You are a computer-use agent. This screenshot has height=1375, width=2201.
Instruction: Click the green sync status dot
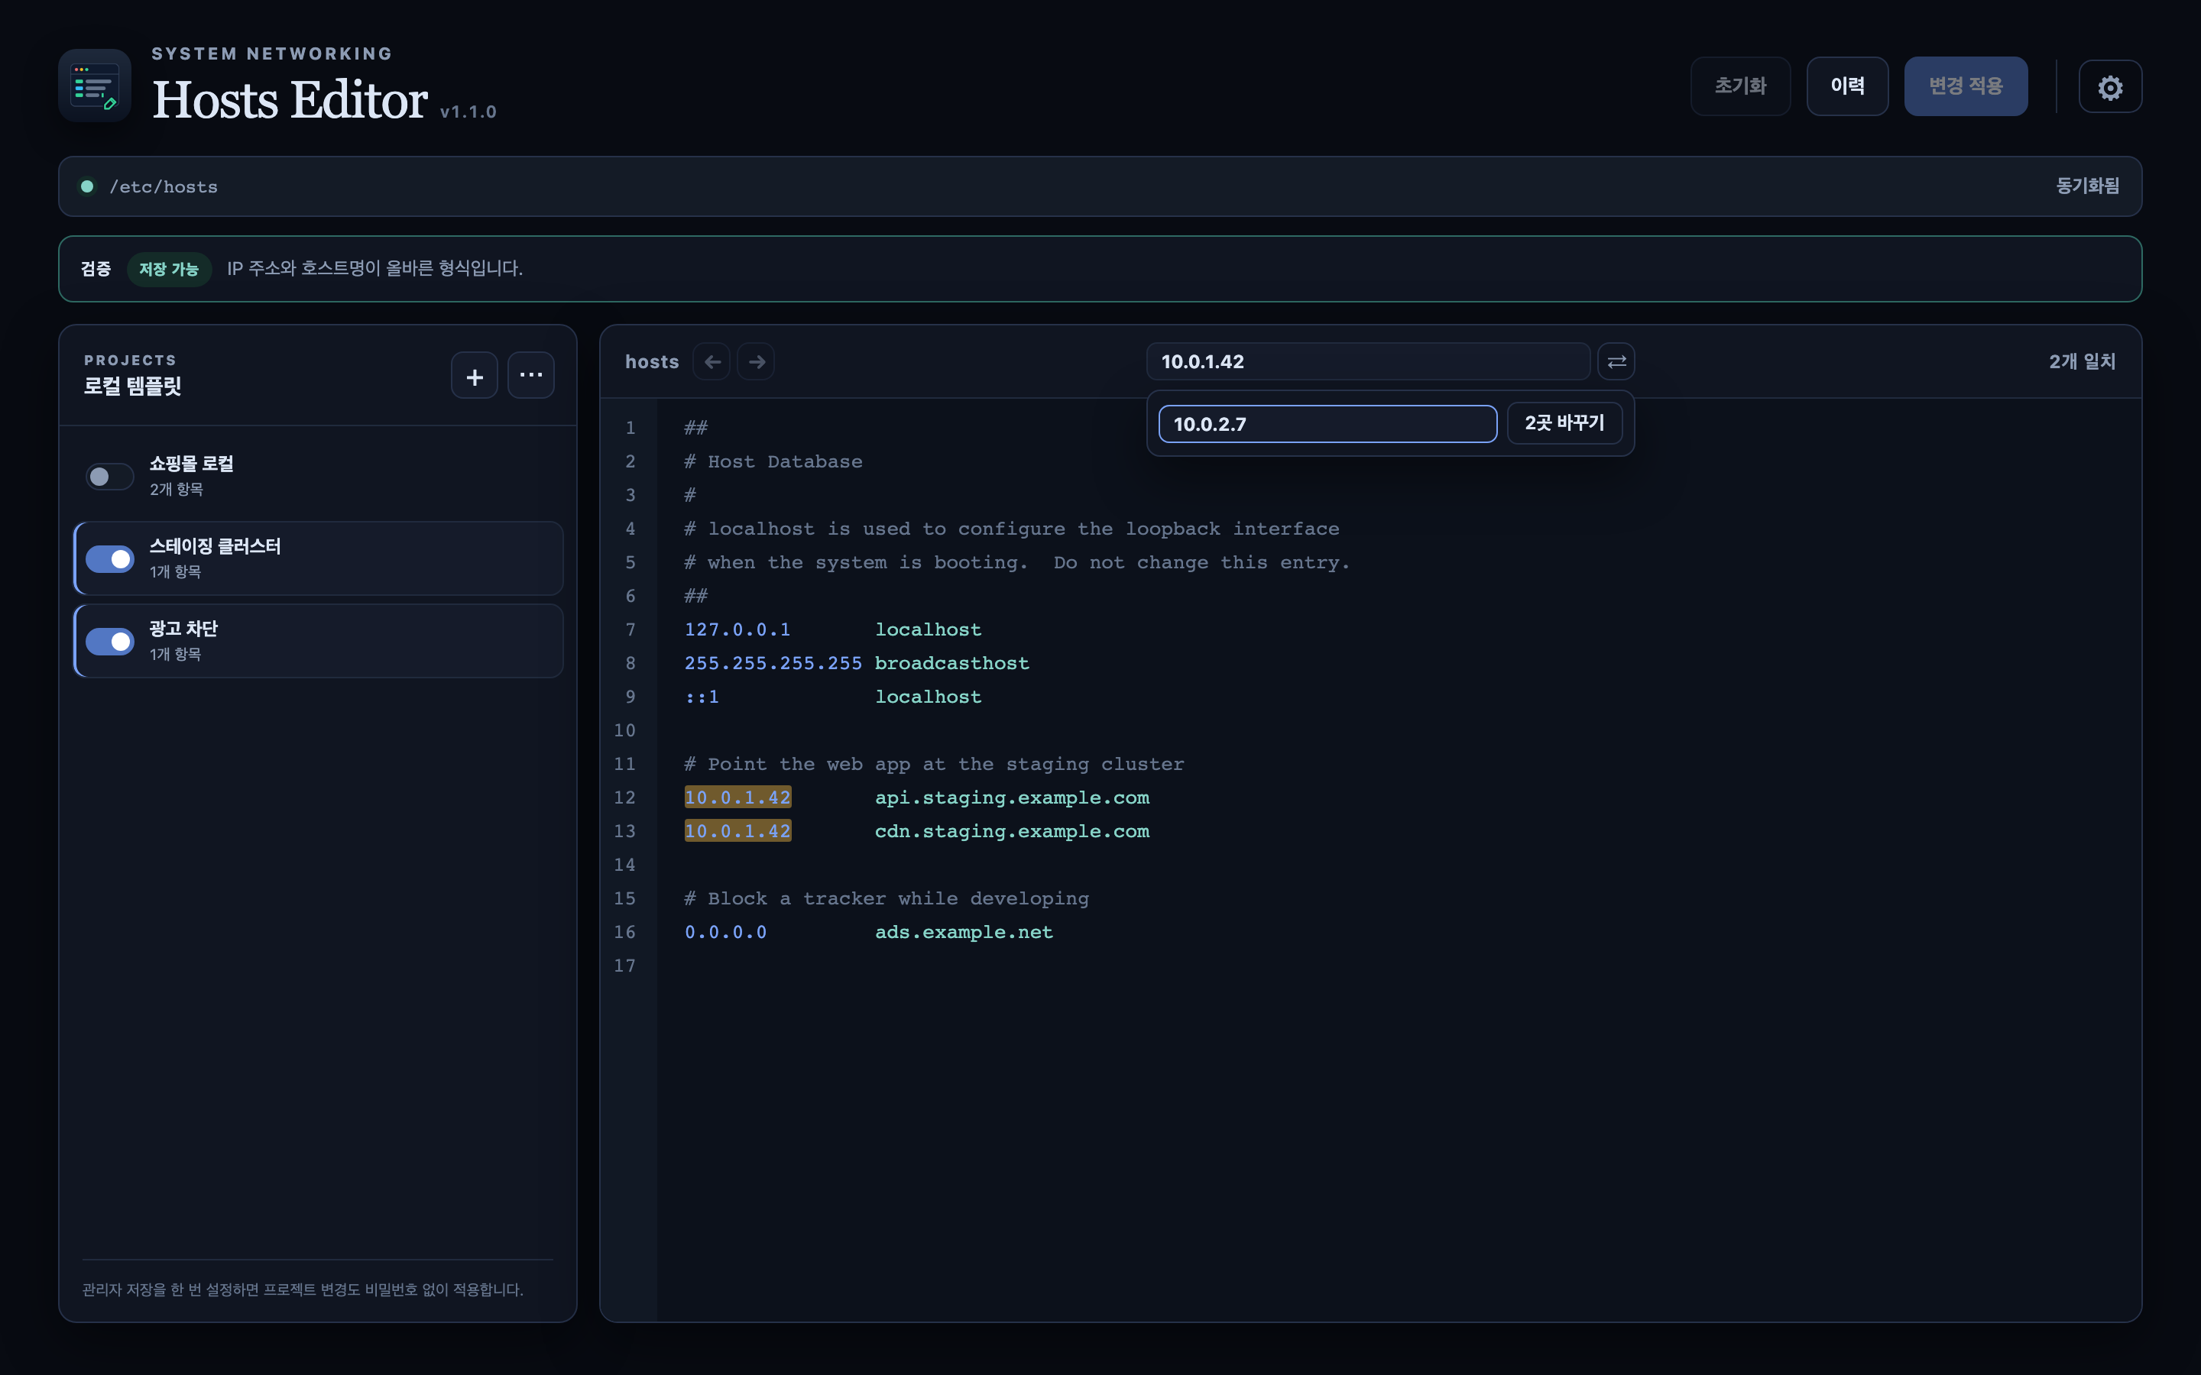pos(87,186)
